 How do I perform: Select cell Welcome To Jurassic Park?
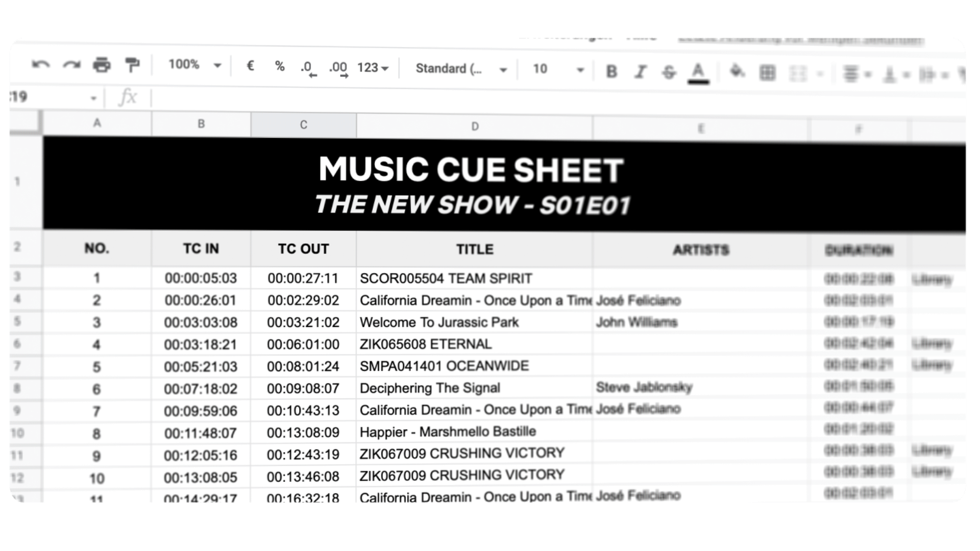coord(475,322)
